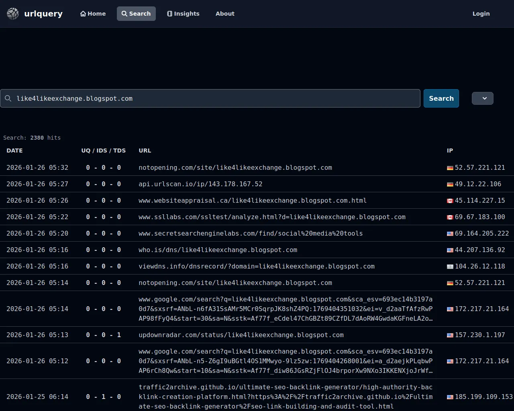514x411 pixels.
Task: Click German flag beside 52.57.221.121 top row
Action: point(450,168)
